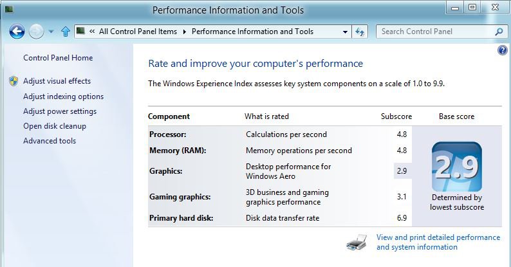This screenshot has width=511, height=267.
Task: Click the Back navigation arrow
Action: point(17,32)
